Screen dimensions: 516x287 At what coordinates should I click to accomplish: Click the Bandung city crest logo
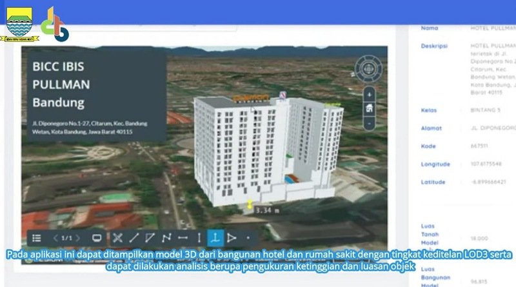(x=20, y=25)
